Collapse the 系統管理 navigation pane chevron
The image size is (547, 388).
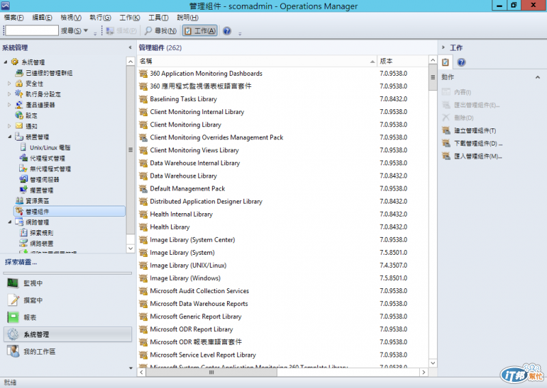(x=130, y=48)
